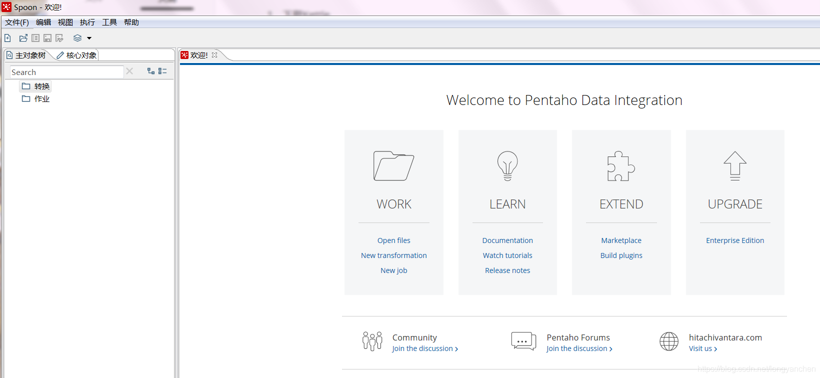Viewport: 820px width, 378px height.
Task: Click the LEARN heading text
Action: pos(507,204)
